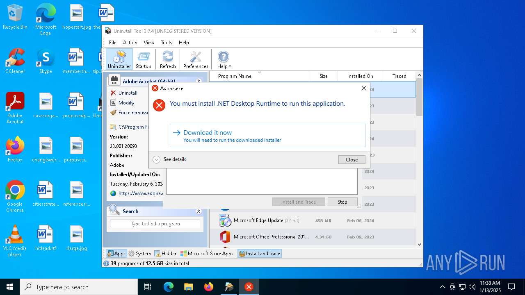525x295 pixels.
Task: Click Microsoft Office program icon in list
Action: pyautogui.click(x=225, y=237)
